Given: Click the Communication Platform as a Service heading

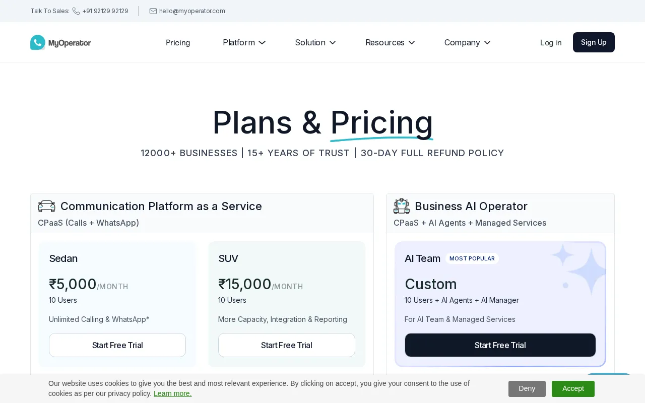Looking at the screenshot, I should click(x=161, y=206).
